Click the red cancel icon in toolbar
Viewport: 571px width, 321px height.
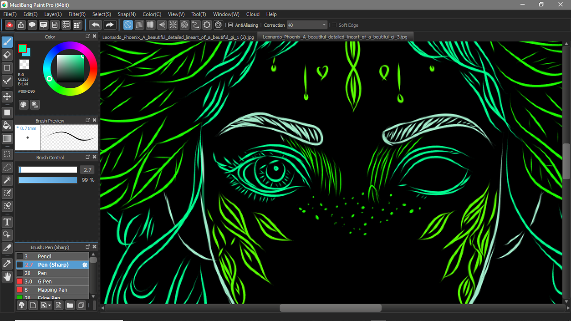coord(9,25)
